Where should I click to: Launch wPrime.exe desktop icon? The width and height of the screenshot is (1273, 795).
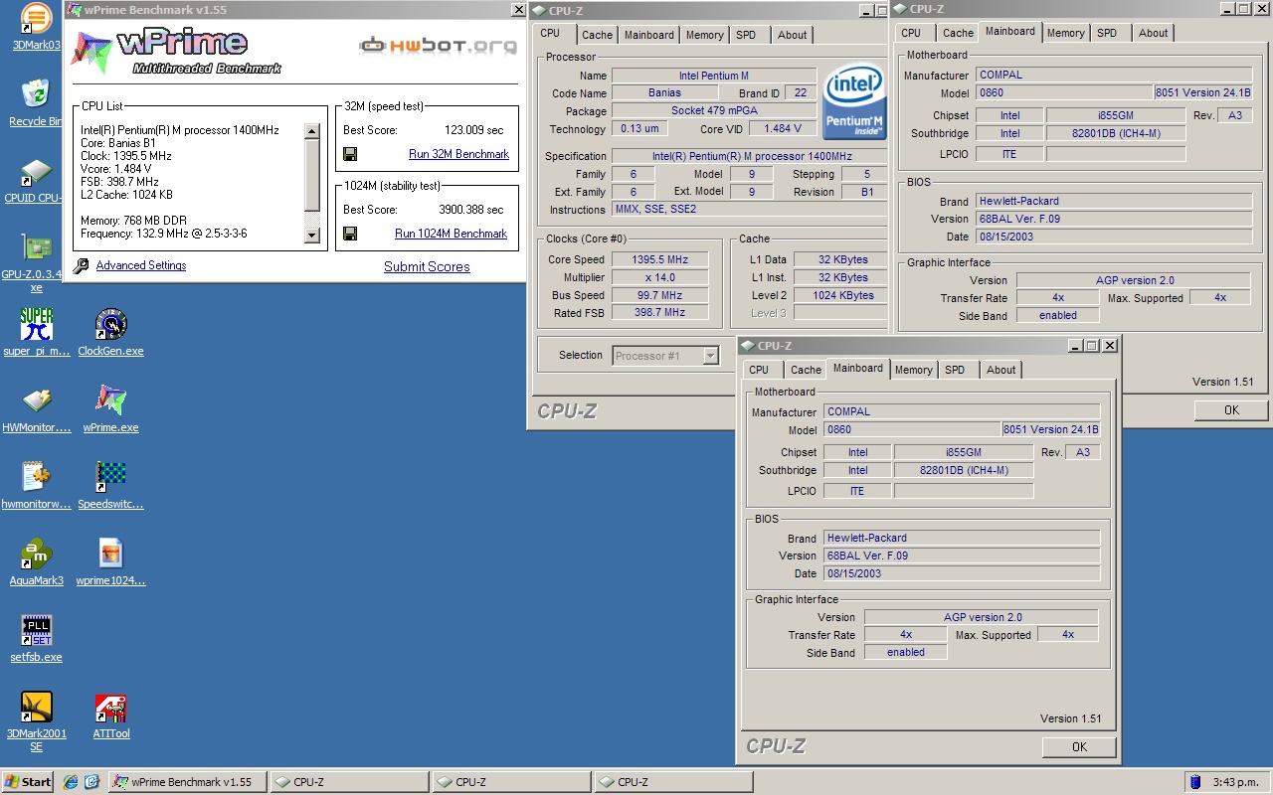coord(110,408)
